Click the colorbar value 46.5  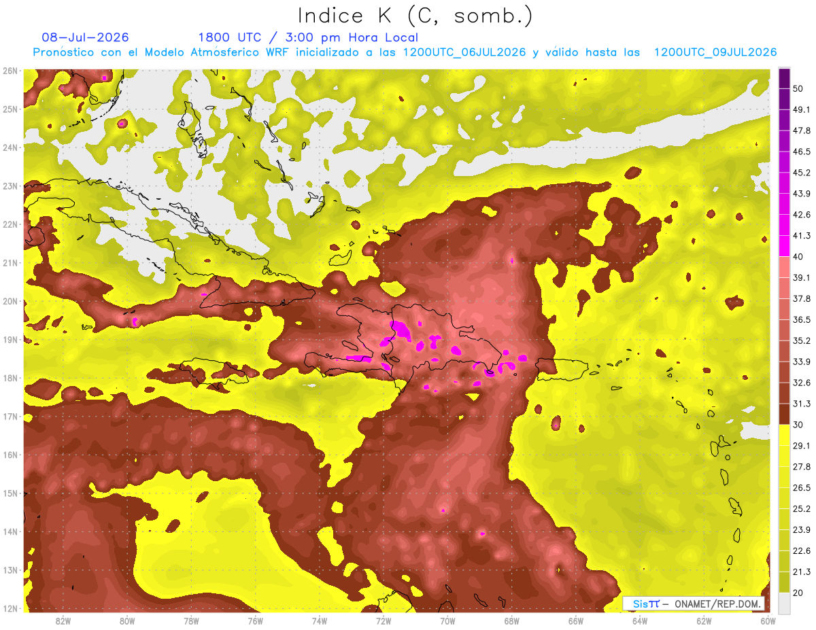[x=802, y=152]
